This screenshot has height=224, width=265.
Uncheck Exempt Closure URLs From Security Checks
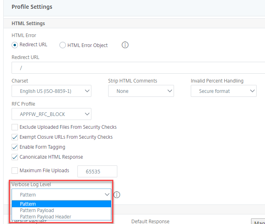pyautogui.click(x=15, y=137)
